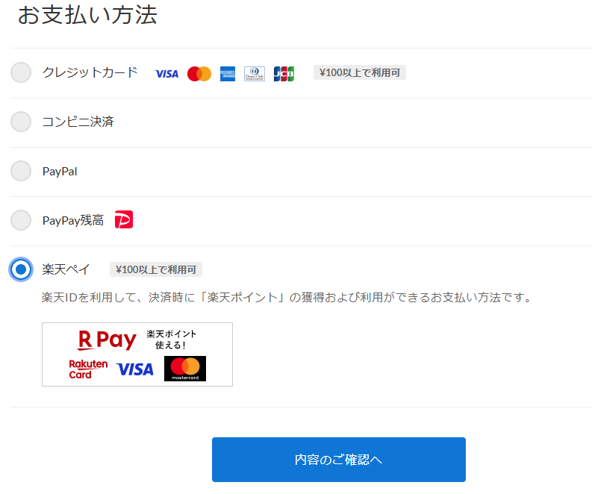Click the selected 楽天ペイ radio button
Image resolution: width=592 pixels, height=494 pixels.
click(x=21, y=269)
